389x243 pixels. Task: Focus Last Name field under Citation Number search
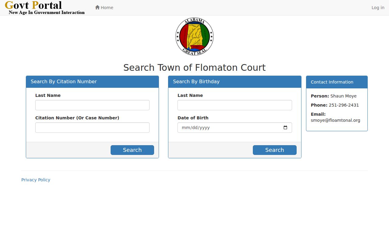92,105
